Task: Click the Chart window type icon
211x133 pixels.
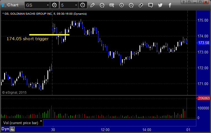Action: pos(4,5)
